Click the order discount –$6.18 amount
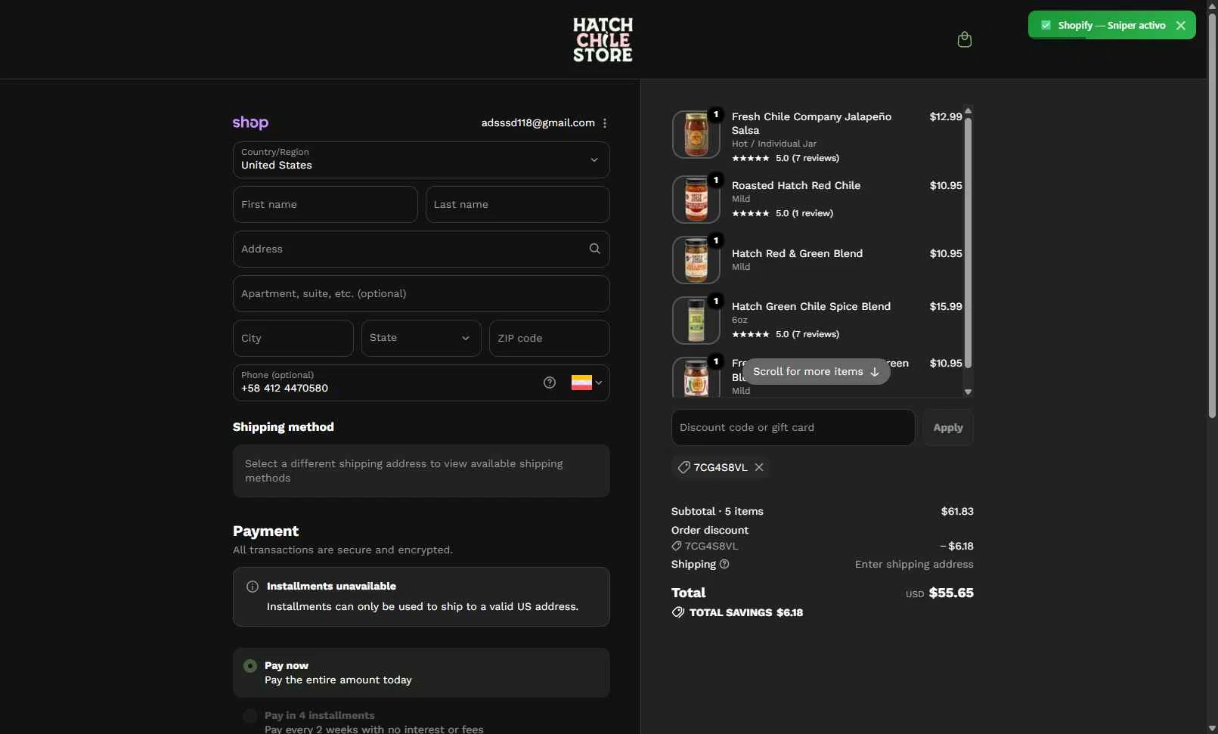Screen dimensions: 1218x734 click(956, 546)
